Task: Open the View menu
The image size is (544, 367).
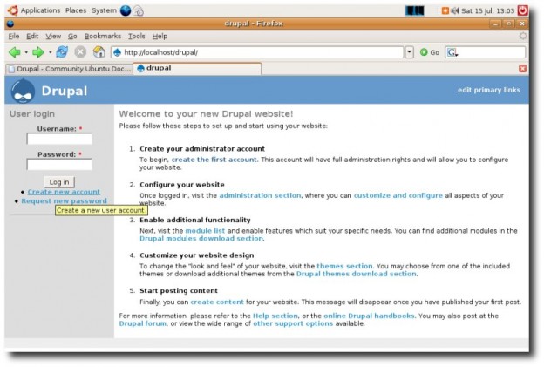Action: [x=53, y=36]
